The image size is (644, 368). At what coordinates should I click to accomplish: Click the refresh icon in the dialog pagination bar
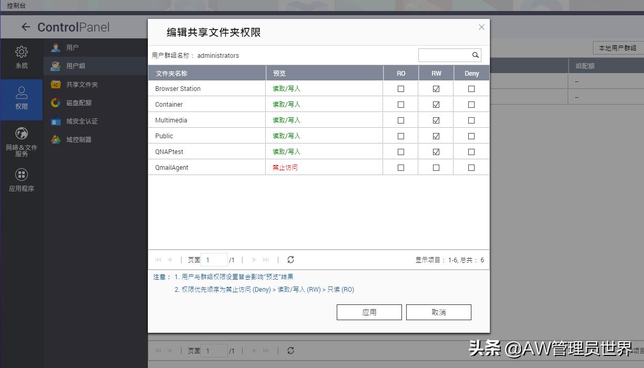click(290, 260)
